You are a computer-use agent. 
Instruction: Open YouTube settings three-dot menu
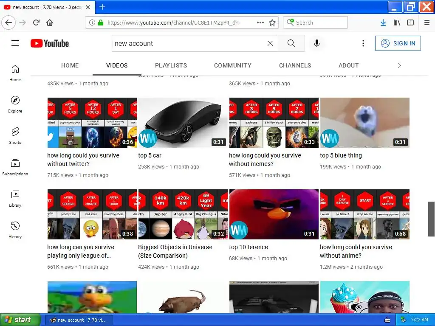click(363, 43)
